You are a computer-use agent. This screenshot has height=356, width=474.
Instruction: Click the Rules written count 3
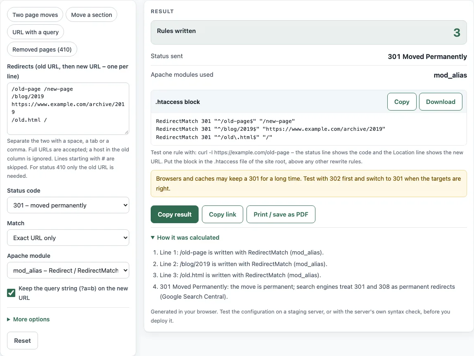pos(457,33)
